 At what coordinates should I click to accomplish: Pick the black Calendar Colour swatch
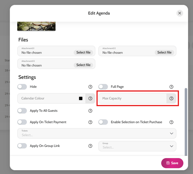81,98
